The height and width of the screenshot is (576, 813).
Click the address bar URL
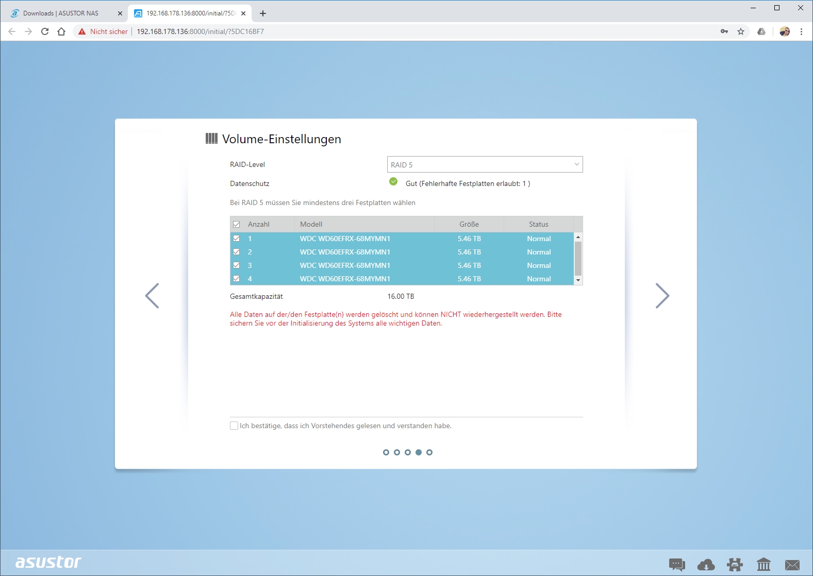pos(201,31)
